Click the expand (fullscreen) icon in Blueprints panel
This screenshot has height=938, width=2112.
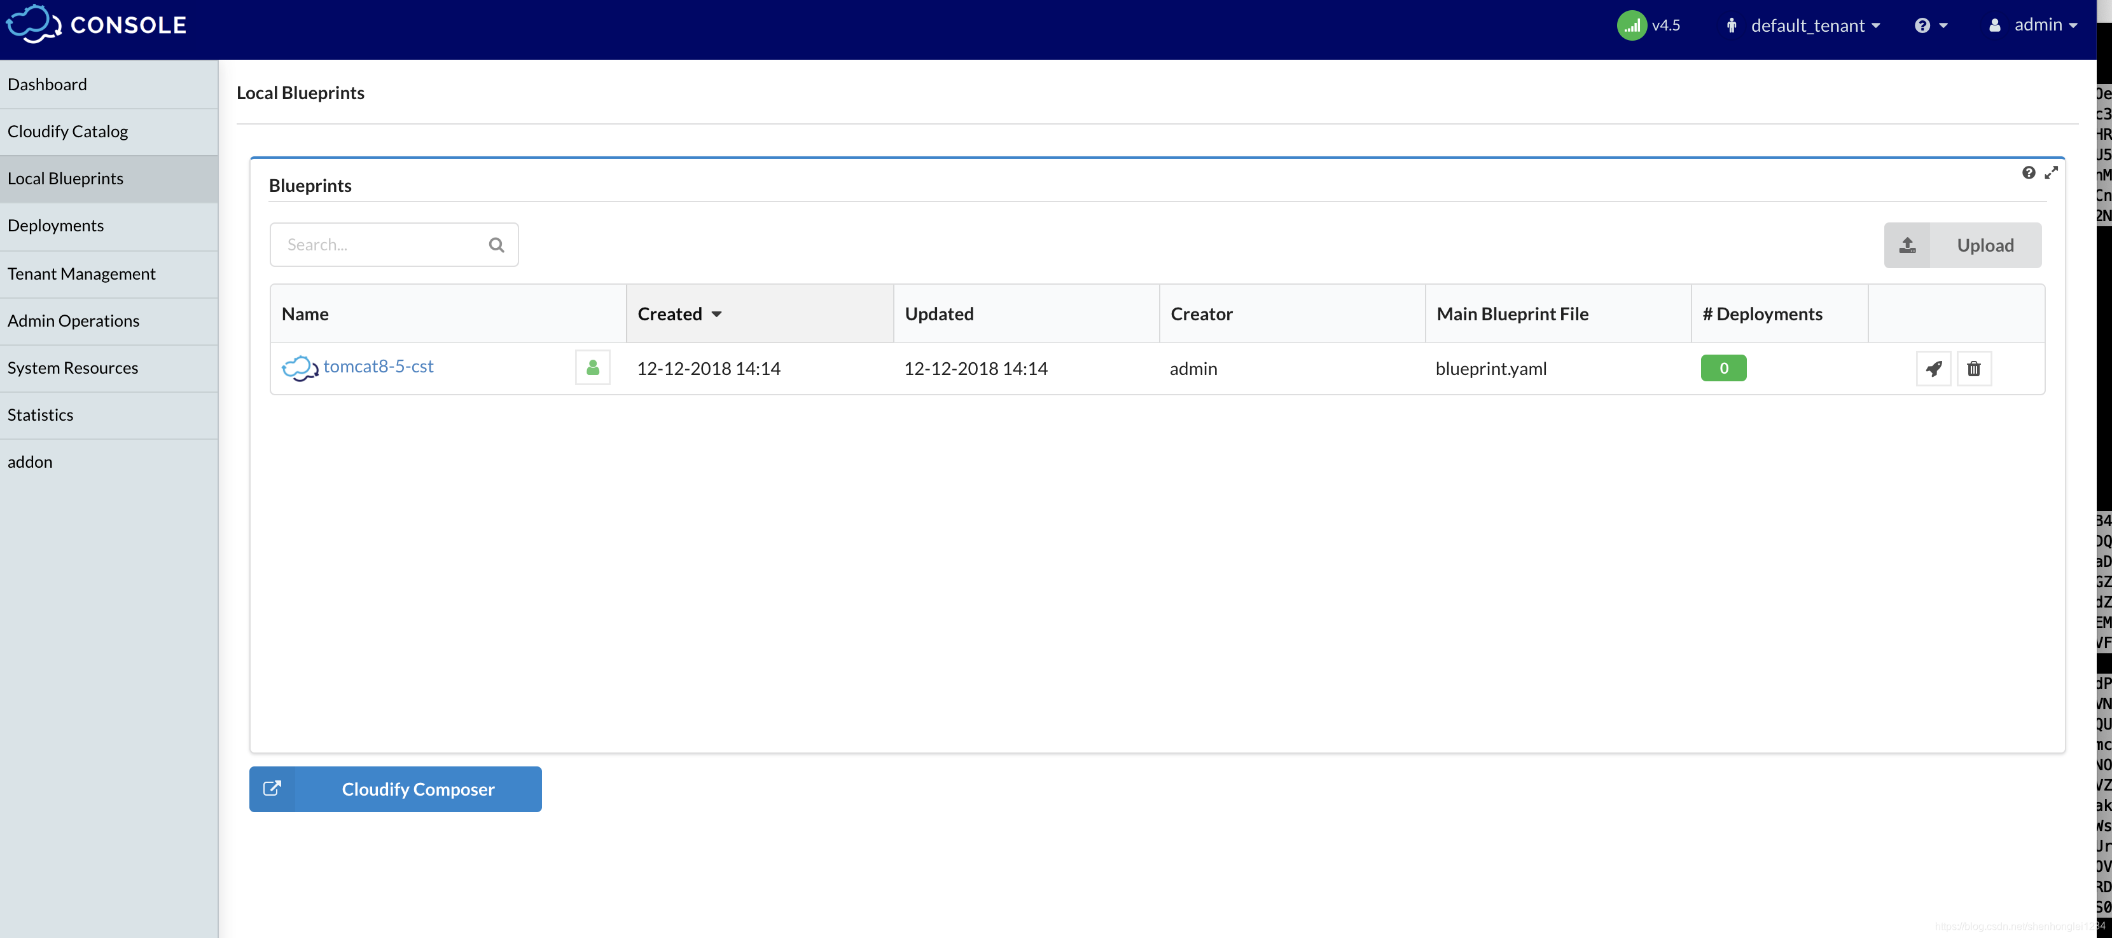[2052, 172]
